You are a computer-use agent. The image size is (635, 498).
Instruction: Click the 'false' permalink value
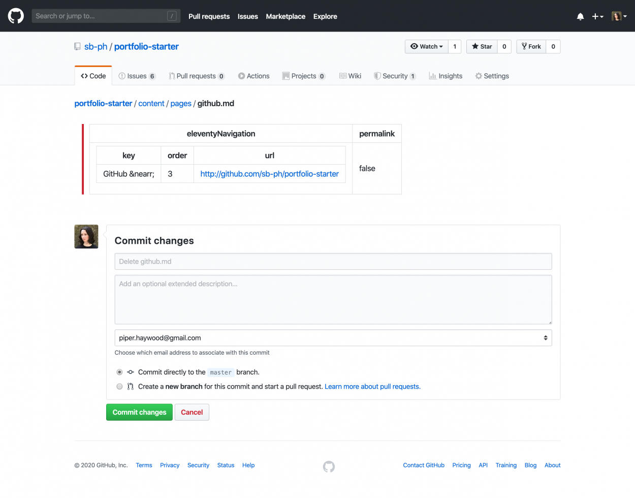click(x=367, y=168)
